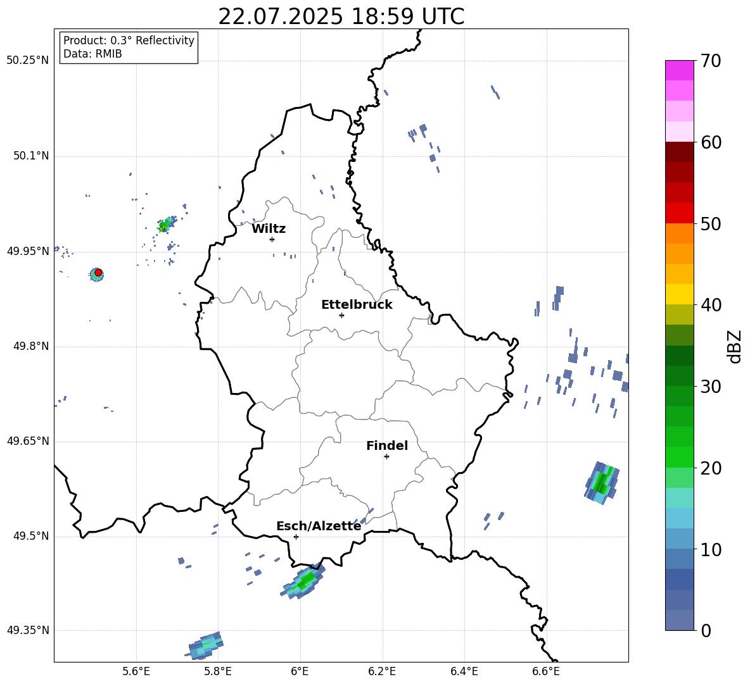Click the 20 tick on the colorbar
The height and width of the screenshot is (684, 750).
pyautogui.click(x=711, y=468)
